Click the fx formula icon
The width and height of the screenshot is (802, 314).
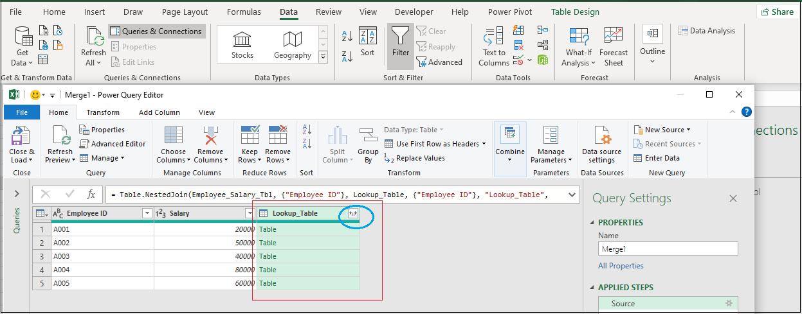point(91,194)
